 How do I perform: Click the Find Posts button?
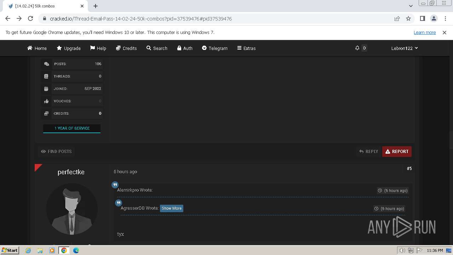[56, 152]
